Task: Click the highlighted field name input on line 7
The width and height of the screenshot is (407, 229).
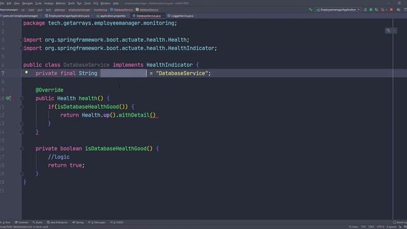Action: point(123,73)
